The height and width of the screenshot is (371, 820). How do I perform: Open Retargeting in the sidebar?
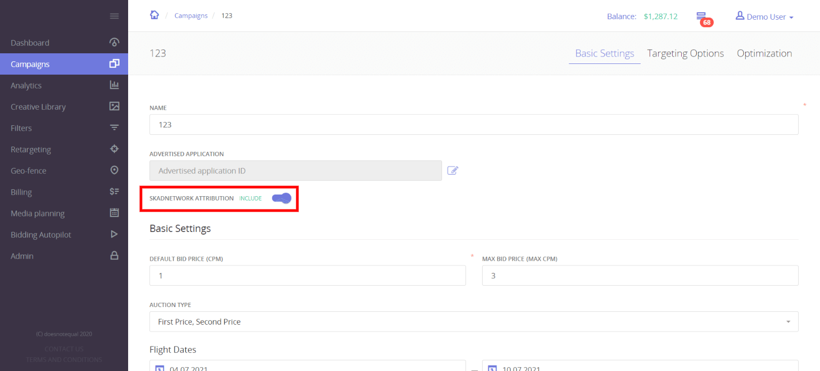point(64,149)
